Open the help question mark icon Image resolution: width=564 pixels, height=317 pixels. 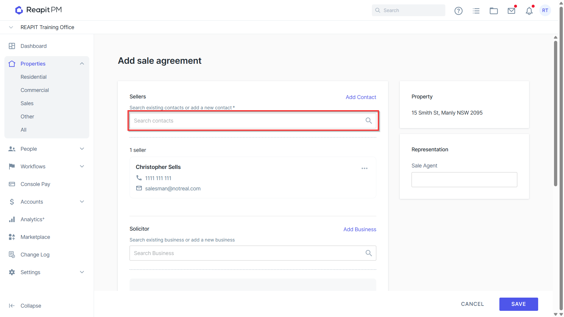point(458,11)
